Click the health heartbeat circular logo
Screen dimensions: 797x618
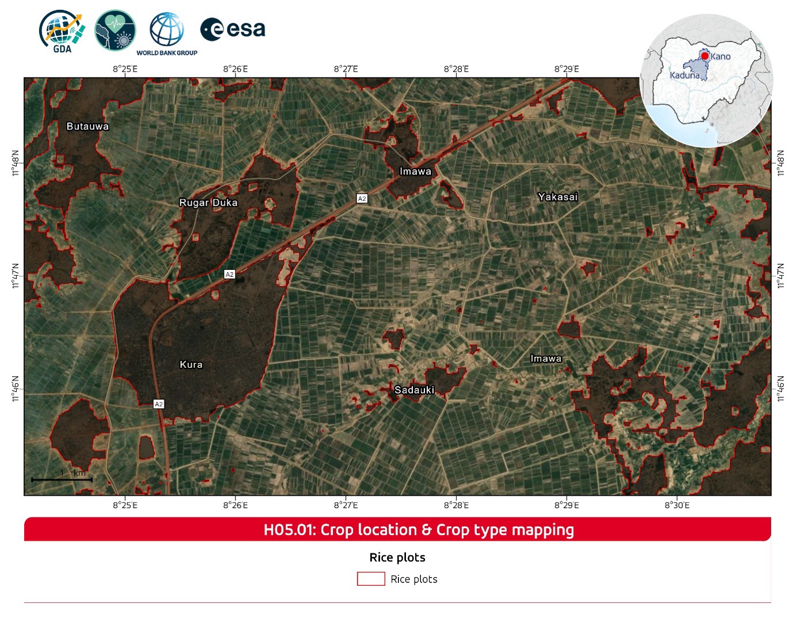tap(115, 31)
